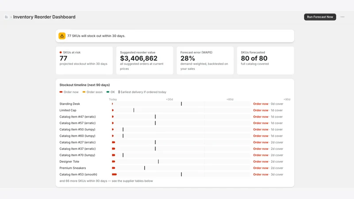Click Catalog Item #60 (lumpy) label
The width and height of the screenshot is (354, 199).
coord(77,136)
